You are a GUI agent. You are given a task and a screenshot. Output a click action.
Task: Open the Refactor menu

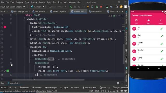[x=42, y=2]
